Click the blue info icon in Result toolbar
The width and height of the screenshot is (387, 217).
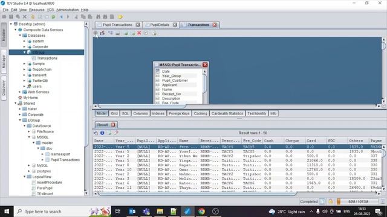(x=102, y=133)
